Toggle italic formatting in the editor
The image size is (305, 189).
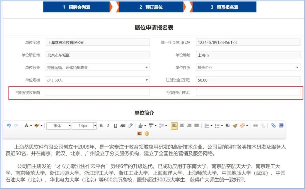click(x=108, y=126)
